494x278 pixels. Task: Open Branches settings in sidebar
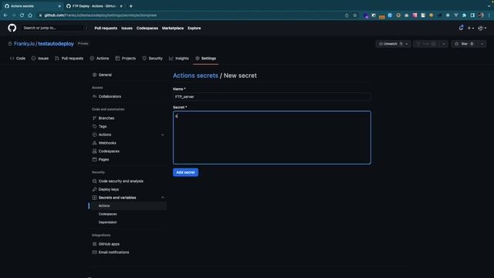tap(128, 118)
